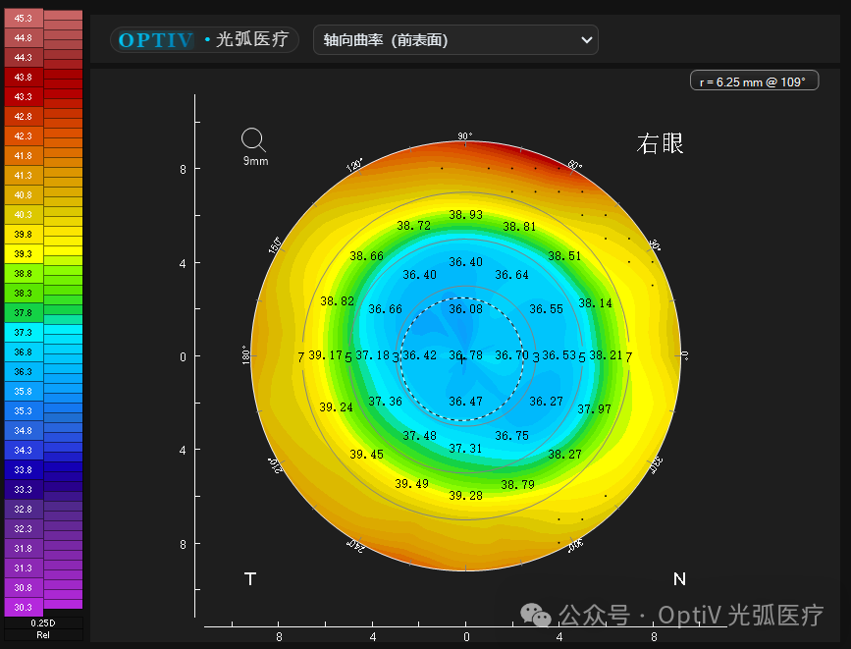The height and width of the screenshot is (649, 851).
Task: Open the 轴向曲率（前表面）map type dropdown
Action: [454, 39]
